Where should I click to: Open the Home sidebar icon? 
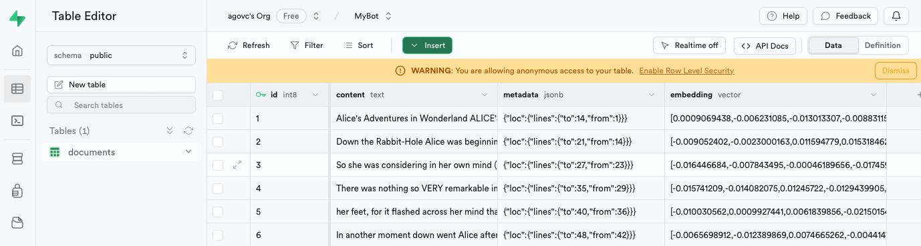click(17, 51)
